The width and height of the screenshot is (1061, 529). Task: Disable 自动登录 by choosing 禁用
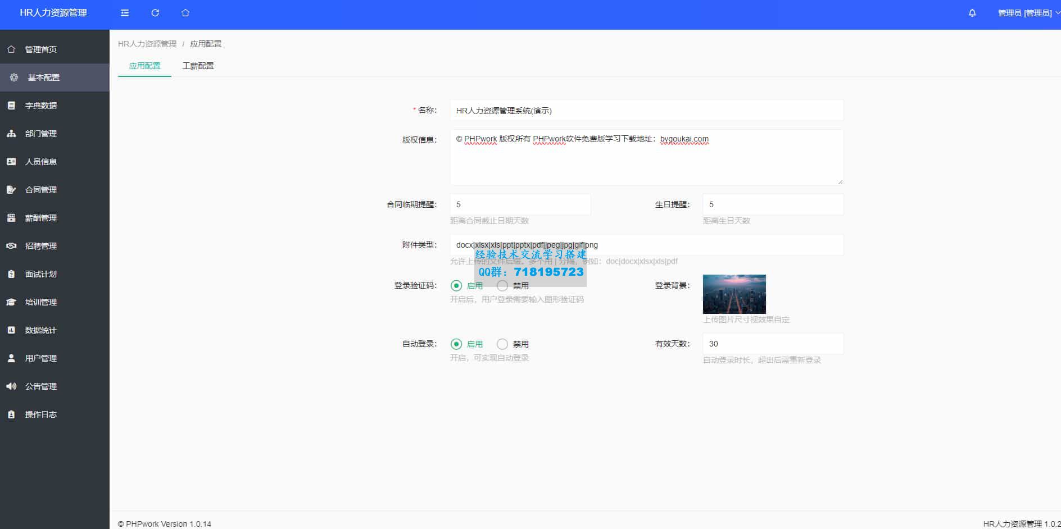click(502, 344)
